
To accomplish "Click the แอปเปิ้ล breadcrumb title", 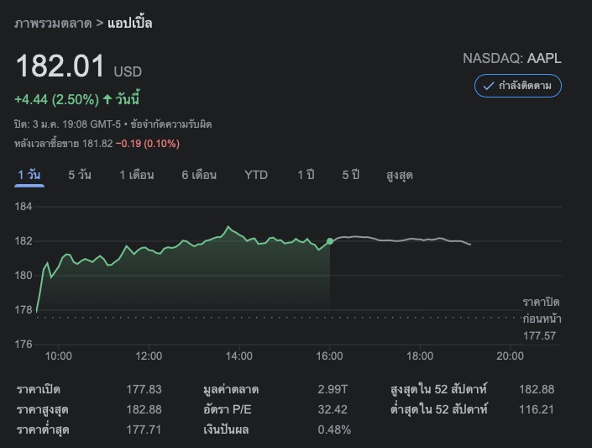I will 130,23.
